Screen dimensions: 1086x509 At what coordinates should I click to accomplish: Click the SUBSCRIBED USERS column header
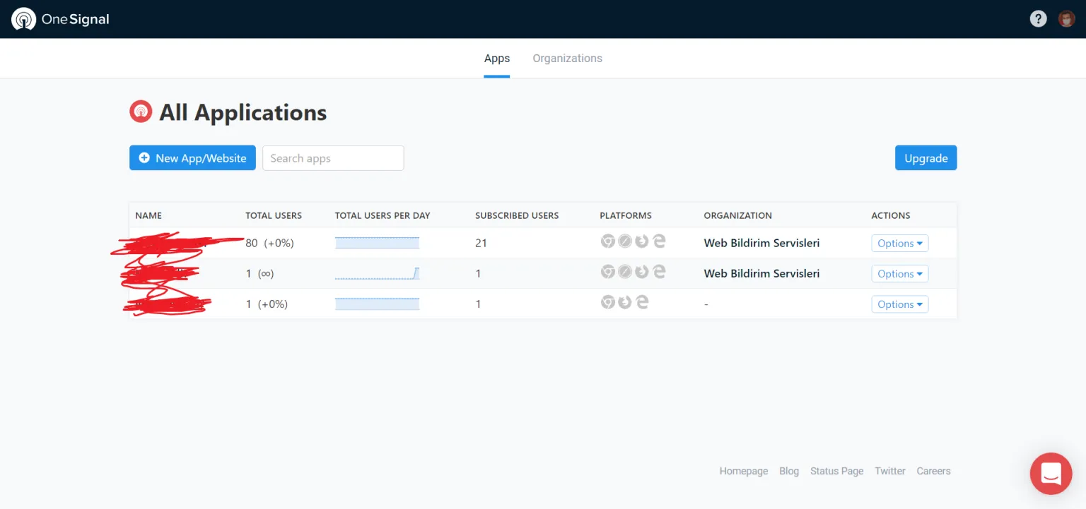coord(517,215)
